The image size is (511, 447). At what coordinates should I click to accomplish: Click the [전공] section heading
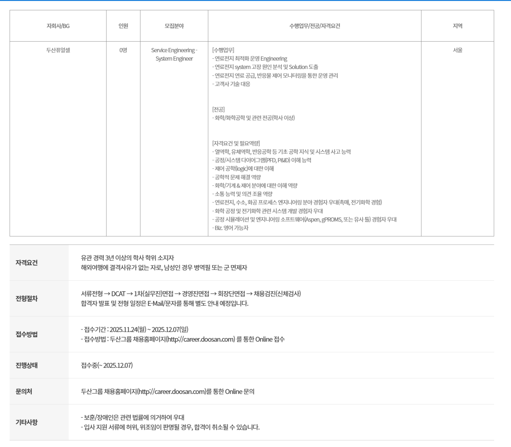(218, 109)
